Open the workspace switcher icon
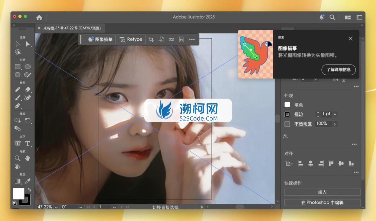376x221 pixels. pyautogui.click(x=359, y=17)
